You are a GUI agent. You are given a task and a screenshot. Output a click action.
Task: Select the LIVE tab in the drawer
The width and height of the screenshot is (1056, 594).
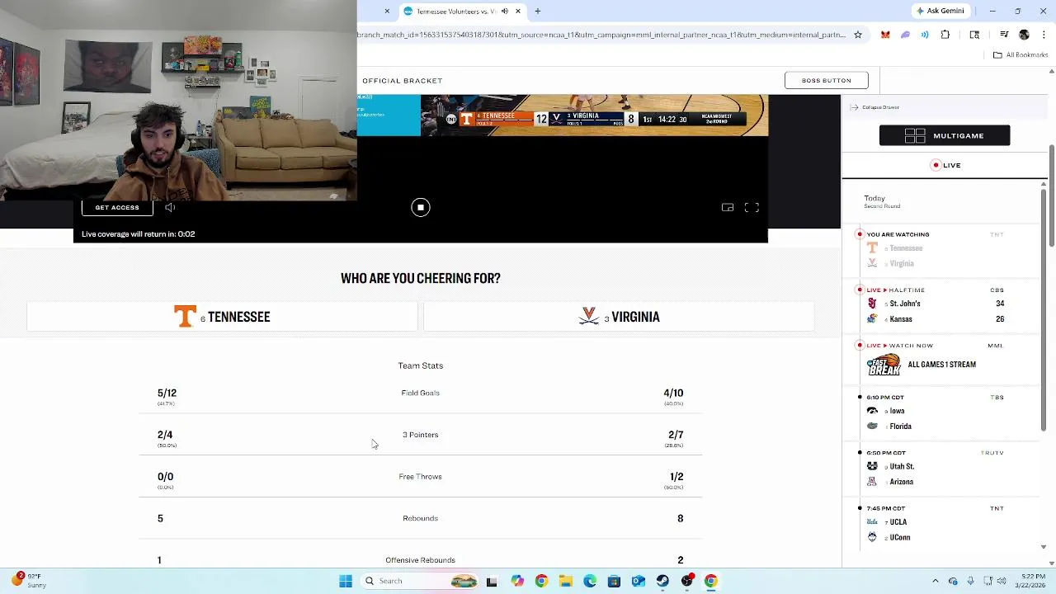tap(945, 165)
